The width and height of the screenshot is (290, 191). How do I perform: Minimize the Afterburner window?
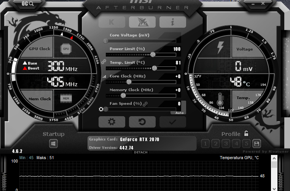pyautogui.click(x=253, y=4)
